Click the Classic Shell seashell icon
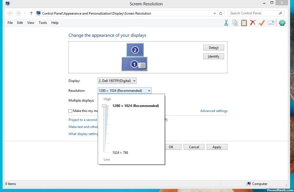This screenshot has width=294, height=192. [282, 23]
